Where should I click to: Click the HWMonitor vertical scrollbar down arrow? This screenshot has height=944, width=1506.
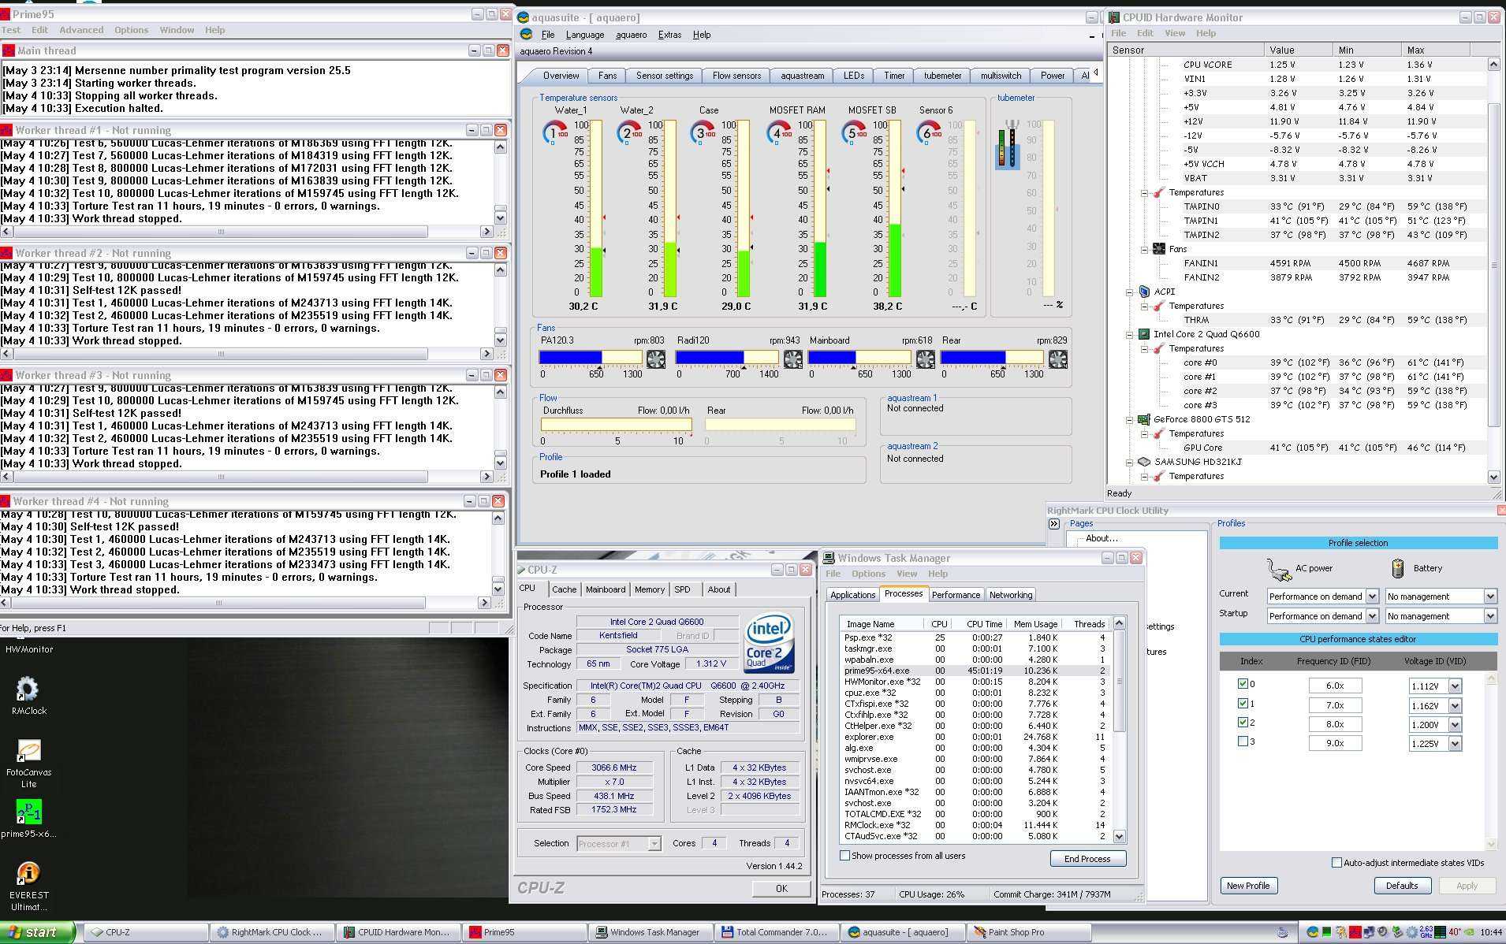pyautogui.click(x=1493, y=477)
